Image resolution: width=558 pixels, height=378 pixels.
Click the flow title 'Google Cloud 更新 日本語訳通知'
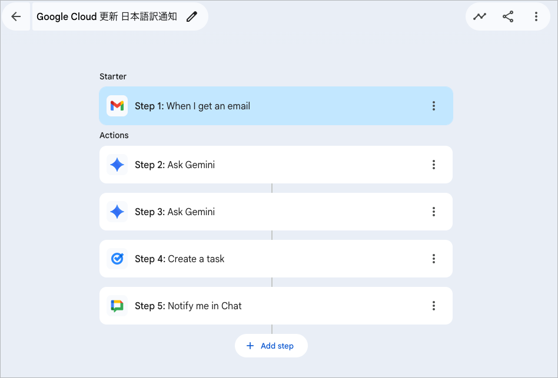point(107,16)
